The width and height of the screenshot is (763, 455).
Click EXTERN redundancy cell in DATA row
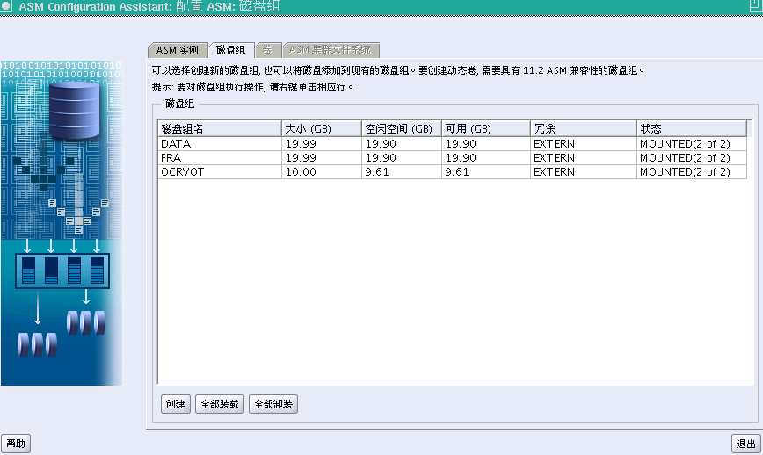584,144
